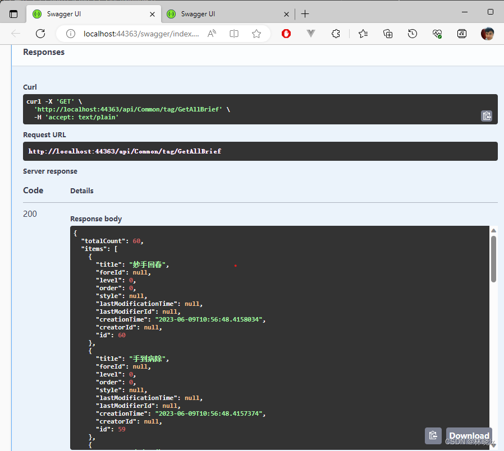This screenshot has width=504, height=451.
Task: Copy the curl command to clipboard
Action: click(x=486, y=116)
